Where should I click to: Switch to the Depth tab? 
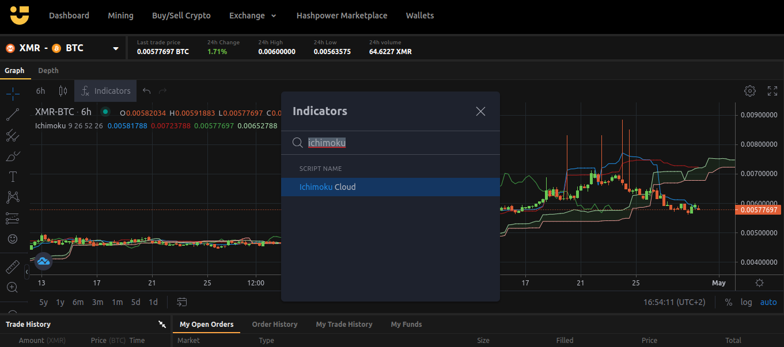pos(48,71)
